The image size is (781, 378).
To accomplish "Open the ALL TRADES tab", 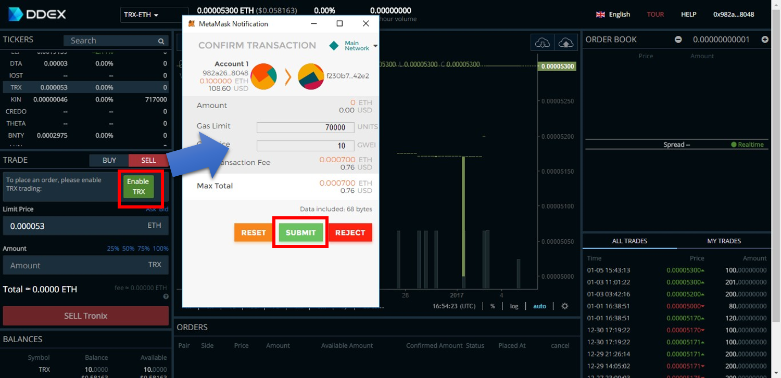I will click(x=629, y=241).
